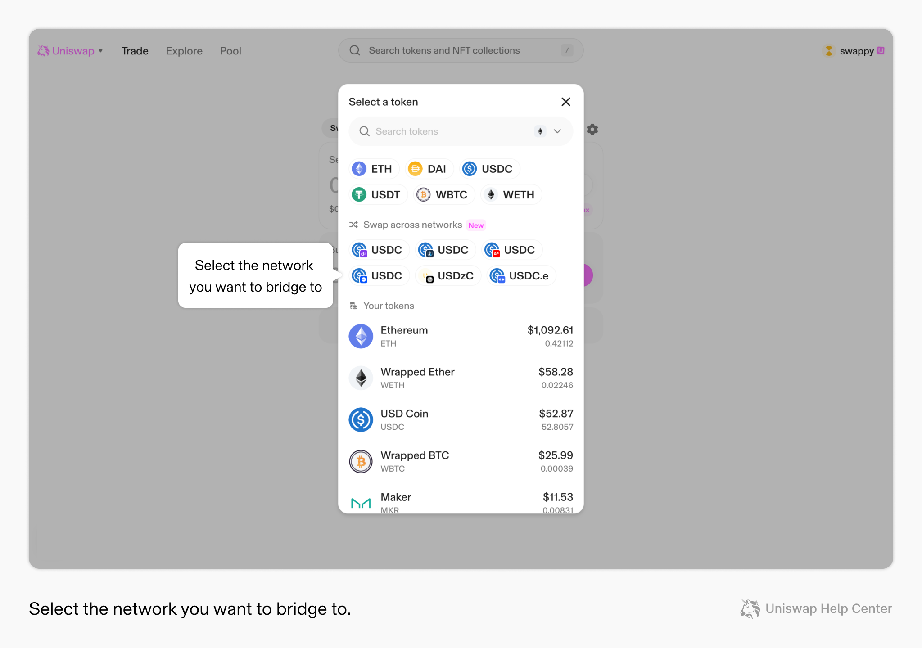The image size is (922, 648).
Task: Select Wrapped BTC from Your tokens
Action: (x=461, y=461)
